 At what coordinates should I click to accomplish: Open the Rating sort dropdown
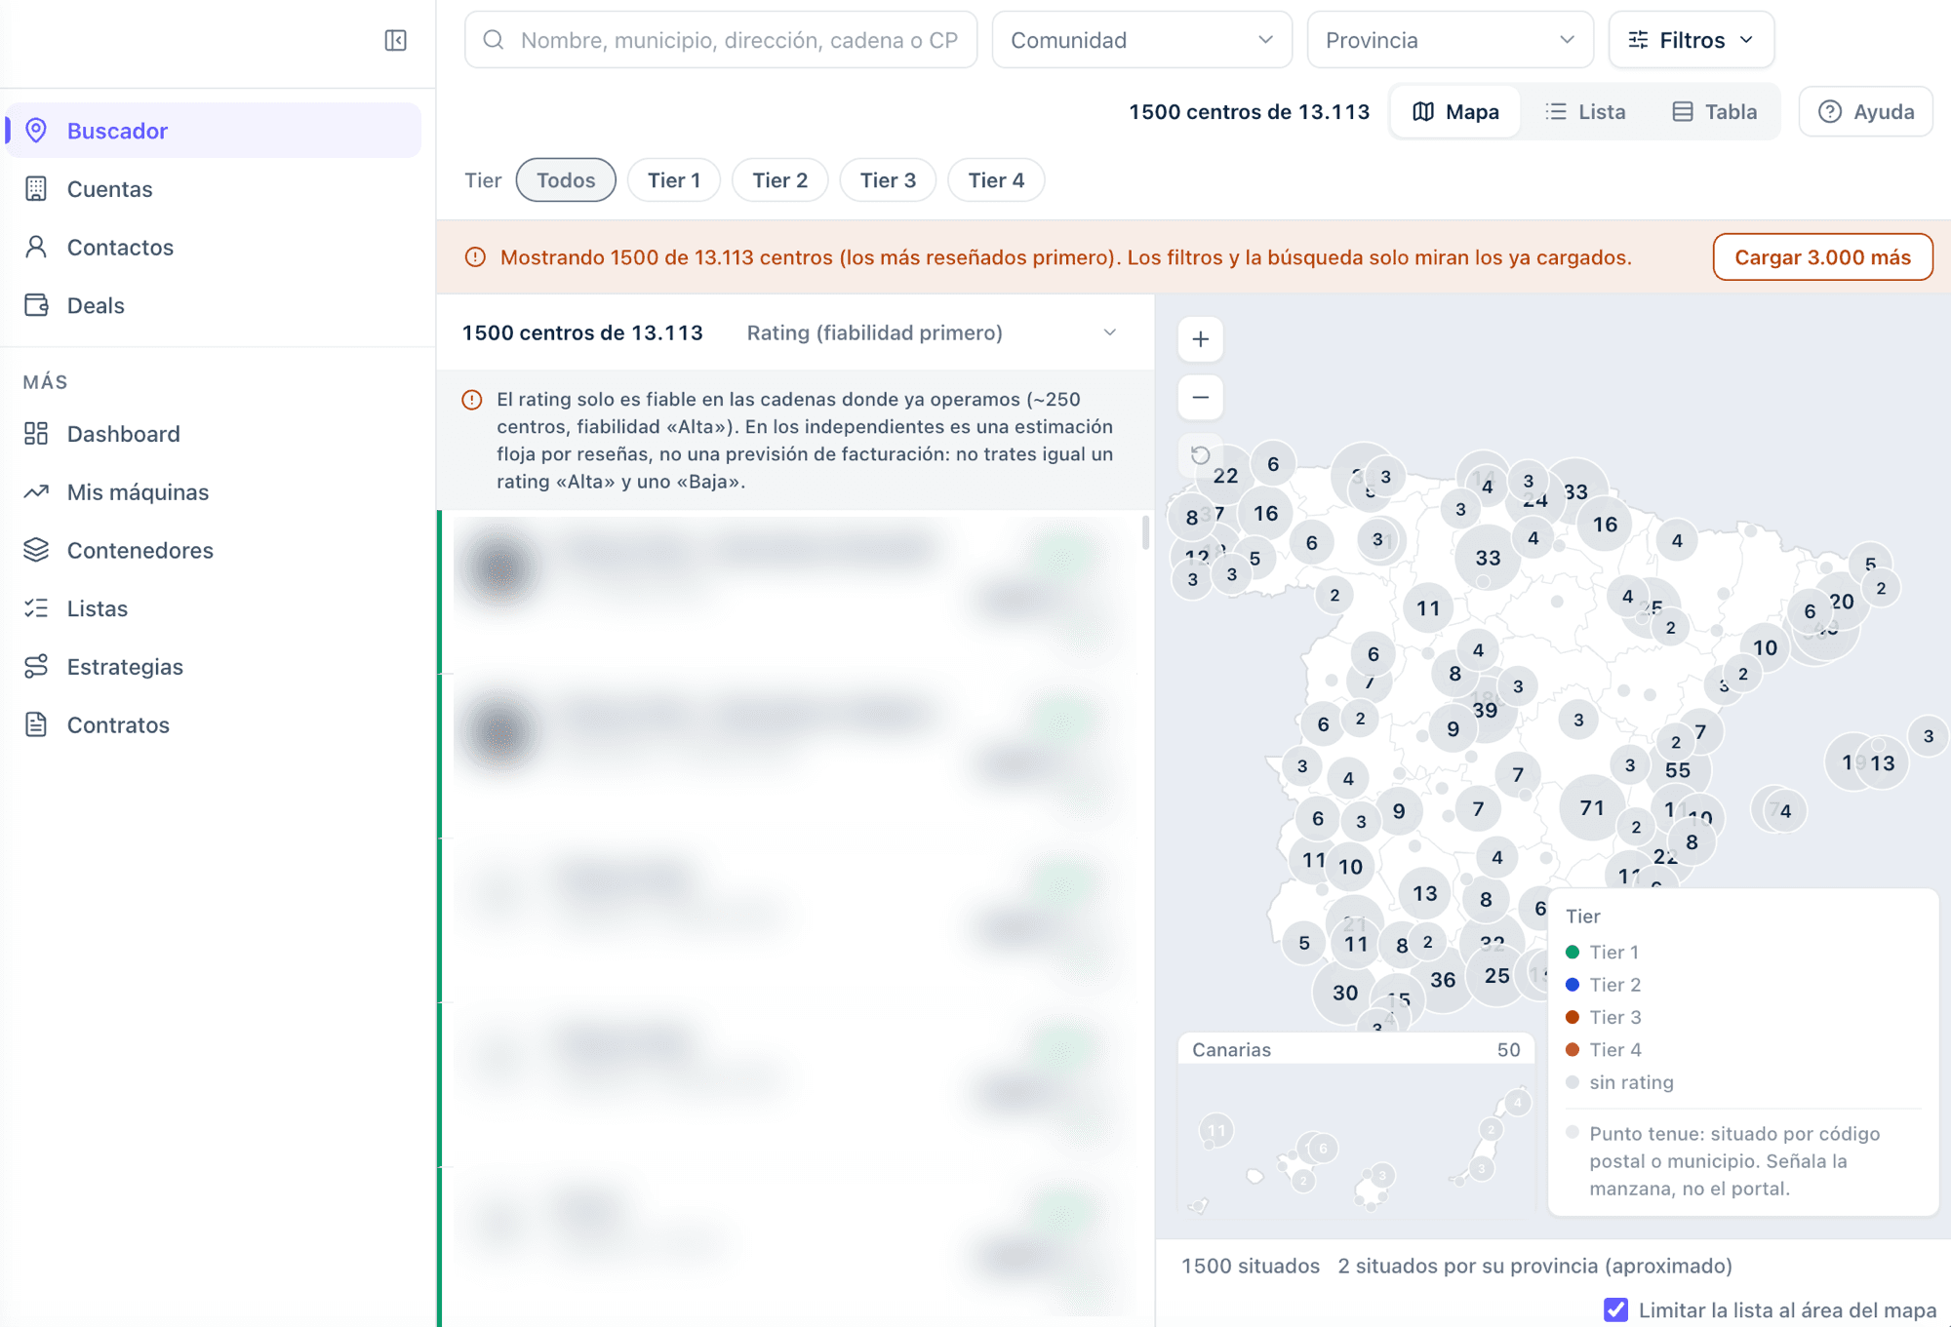click(x=932, y=333)
